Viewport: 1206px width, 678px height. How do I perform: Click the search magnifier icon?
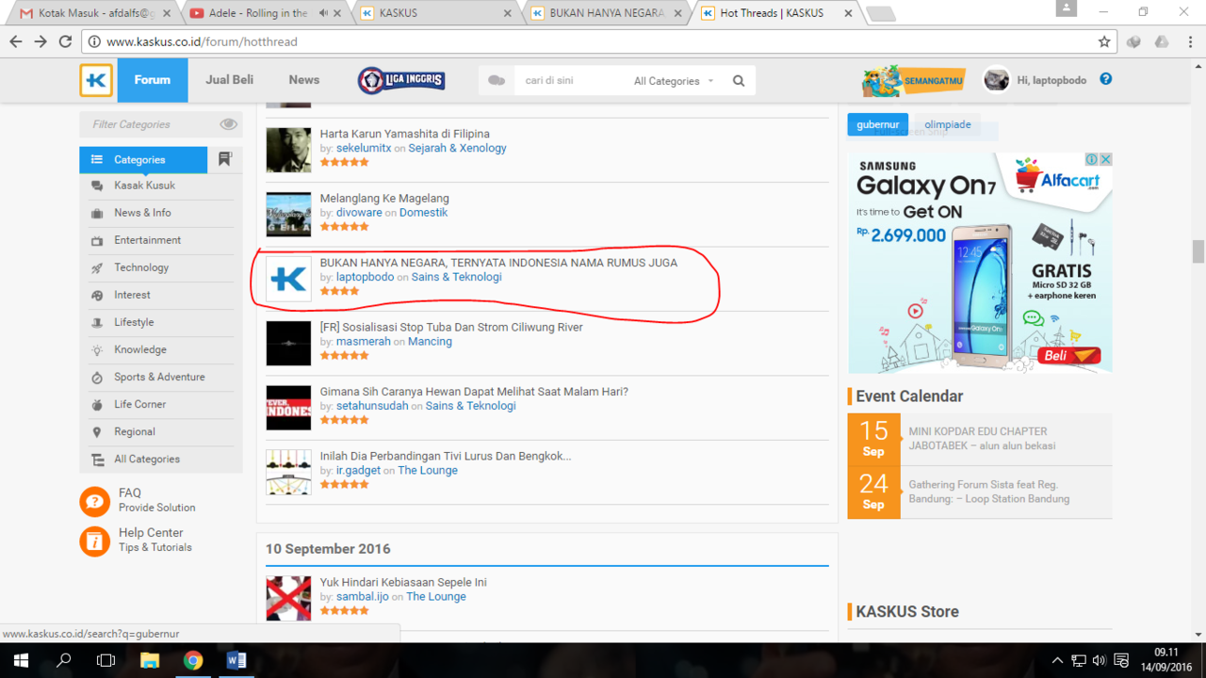(739, 81)
